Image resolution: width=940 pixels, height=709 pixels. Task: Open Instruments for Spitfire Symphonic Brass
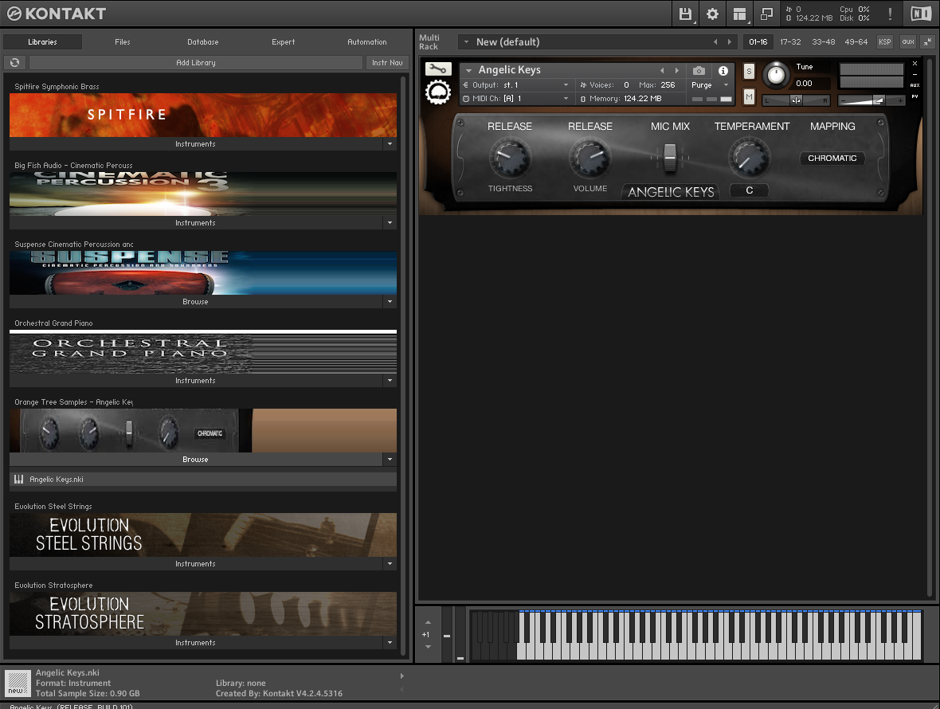(x=195, y=144)
